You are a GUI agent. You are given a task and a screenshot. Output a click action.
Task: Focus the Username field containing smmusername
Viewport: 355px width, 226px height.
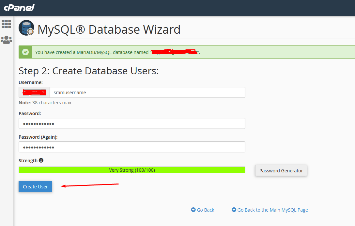click(147, 92)
